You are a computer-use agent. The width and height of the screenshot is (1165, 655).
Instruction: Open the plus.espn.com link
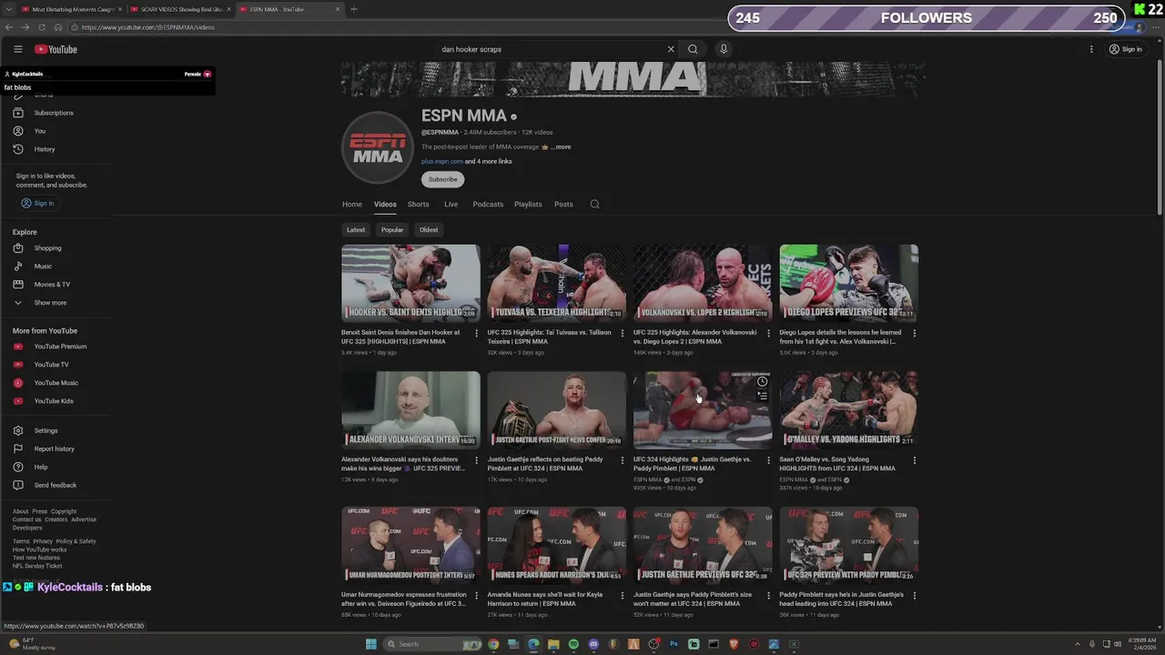click(442, 161)
